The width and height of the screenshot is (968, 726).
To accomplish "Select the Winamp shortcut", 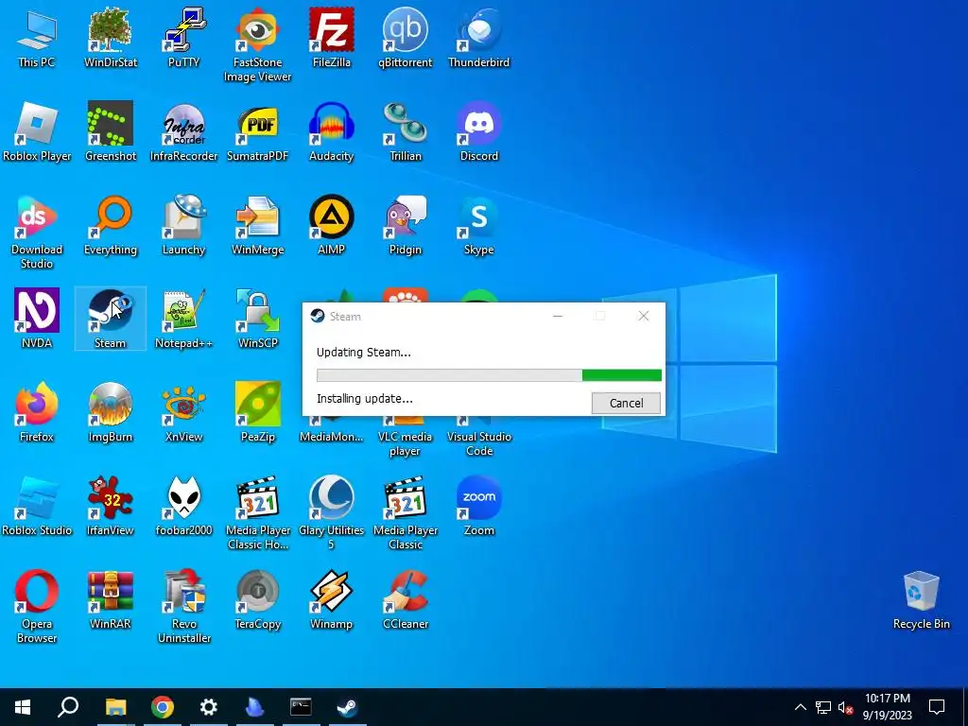I will coord(332,600).
